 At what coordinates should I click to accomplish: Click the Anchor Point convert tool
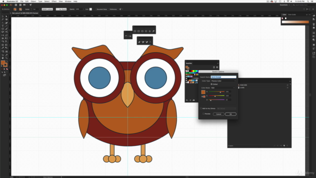[150, 42]
